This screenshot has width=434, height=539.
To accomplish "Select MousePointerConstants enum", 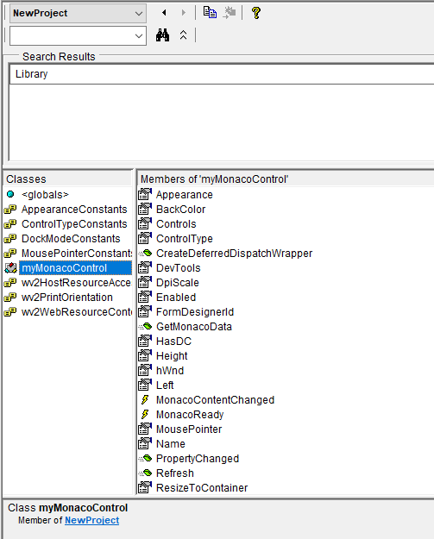I will tap(76, 254).
